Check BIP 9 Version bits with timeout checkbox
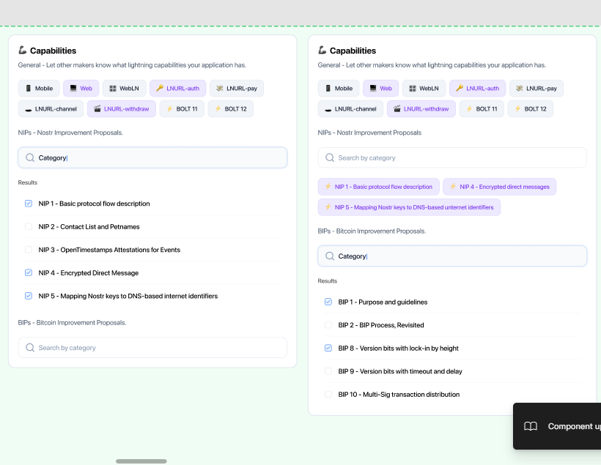This screenshot has height=465, width=601. click(x=328, y=371)
